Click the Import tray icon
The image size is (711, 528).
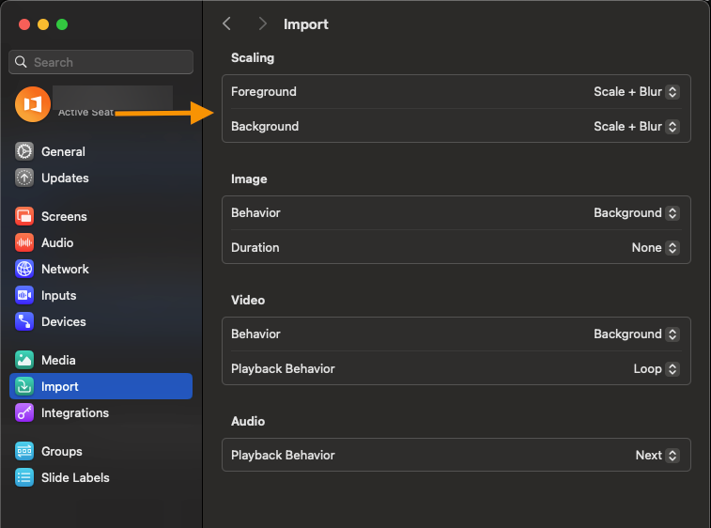[24, 386]
